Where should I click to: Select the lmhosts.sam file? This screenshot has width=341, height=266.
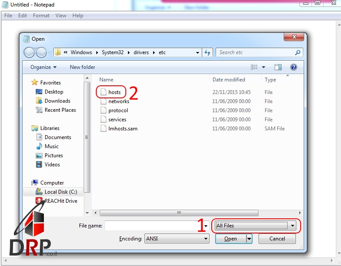click(123, 129)
